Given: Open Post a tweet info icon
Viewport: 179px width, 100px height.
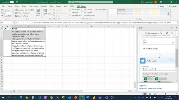Looking at the screenshot, I should point(170,61).
